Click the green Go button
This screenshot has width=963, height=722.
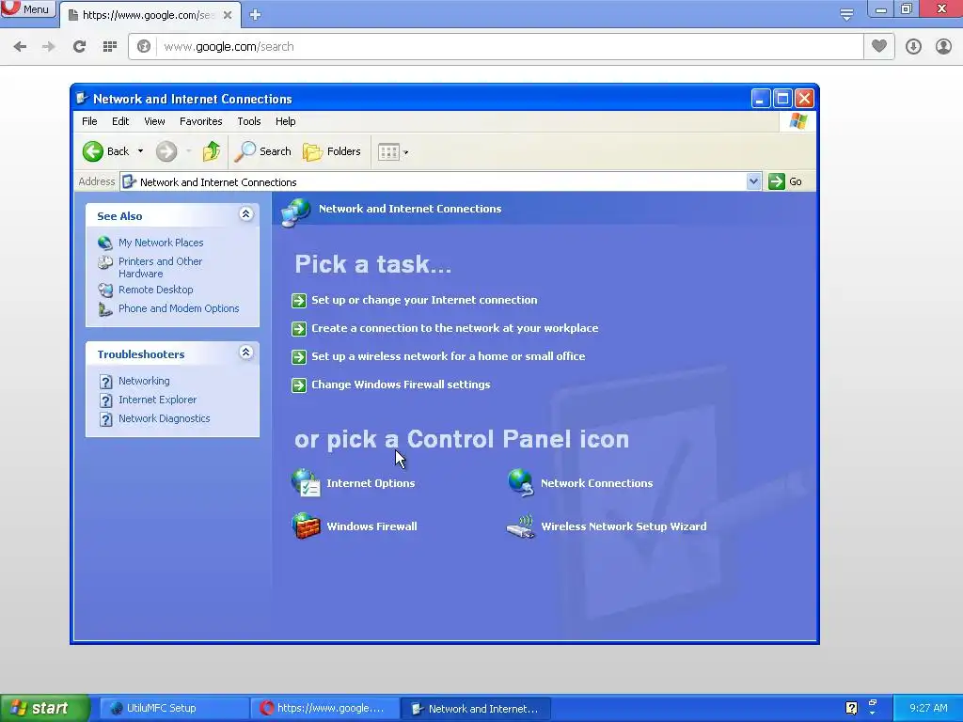(785, 181)
